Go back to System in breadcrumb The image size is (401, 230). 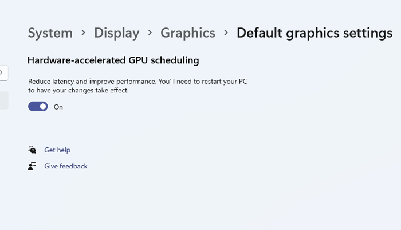coord(50,33)
